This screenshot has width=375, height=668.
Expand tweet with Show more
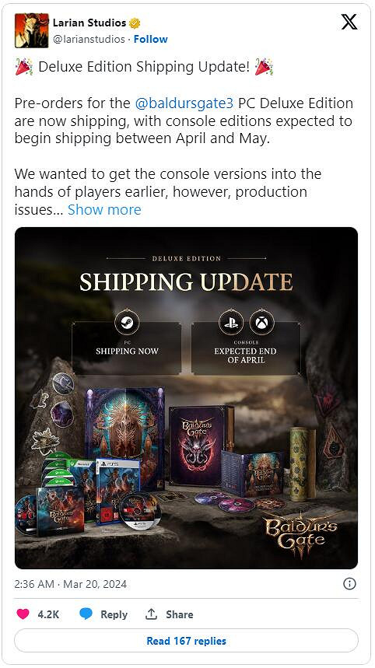point(104,210)
